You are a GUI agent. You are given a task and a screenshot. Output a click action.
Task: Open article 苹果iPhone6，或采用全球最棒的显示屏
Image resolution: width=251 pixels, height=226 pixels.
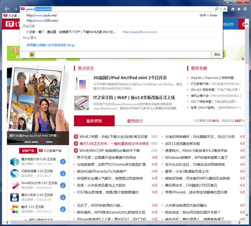pos(196,192)
